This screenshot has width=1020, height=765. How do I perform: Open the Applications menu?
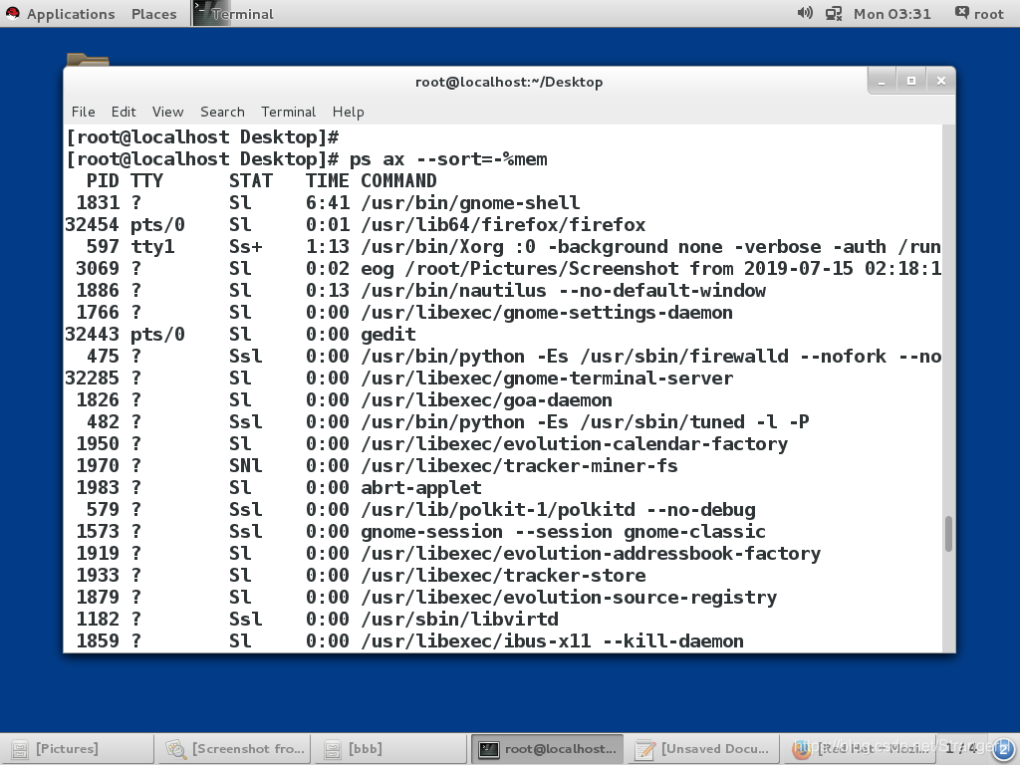coord(71,14)
